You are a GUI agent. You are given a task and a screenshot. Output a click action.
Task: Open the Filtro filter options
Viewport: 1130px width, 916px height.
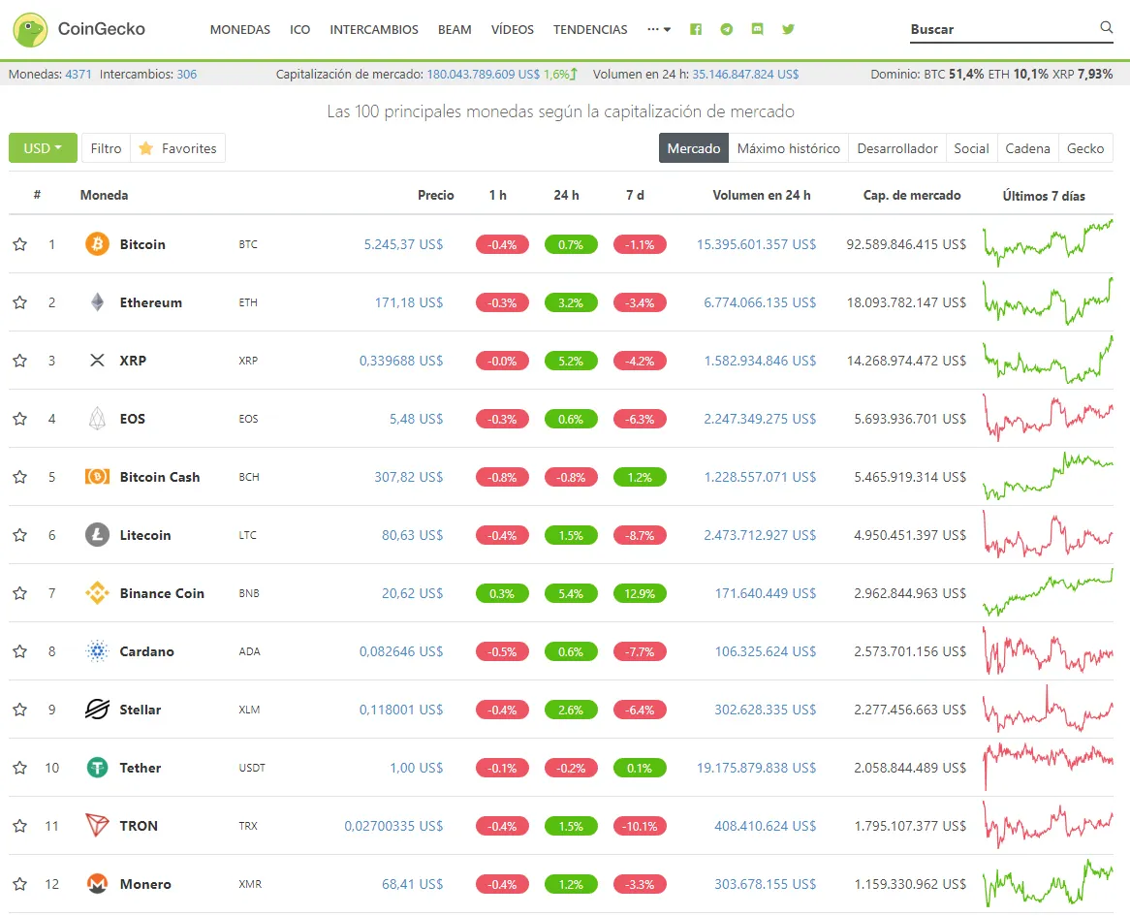click(106, 148)
